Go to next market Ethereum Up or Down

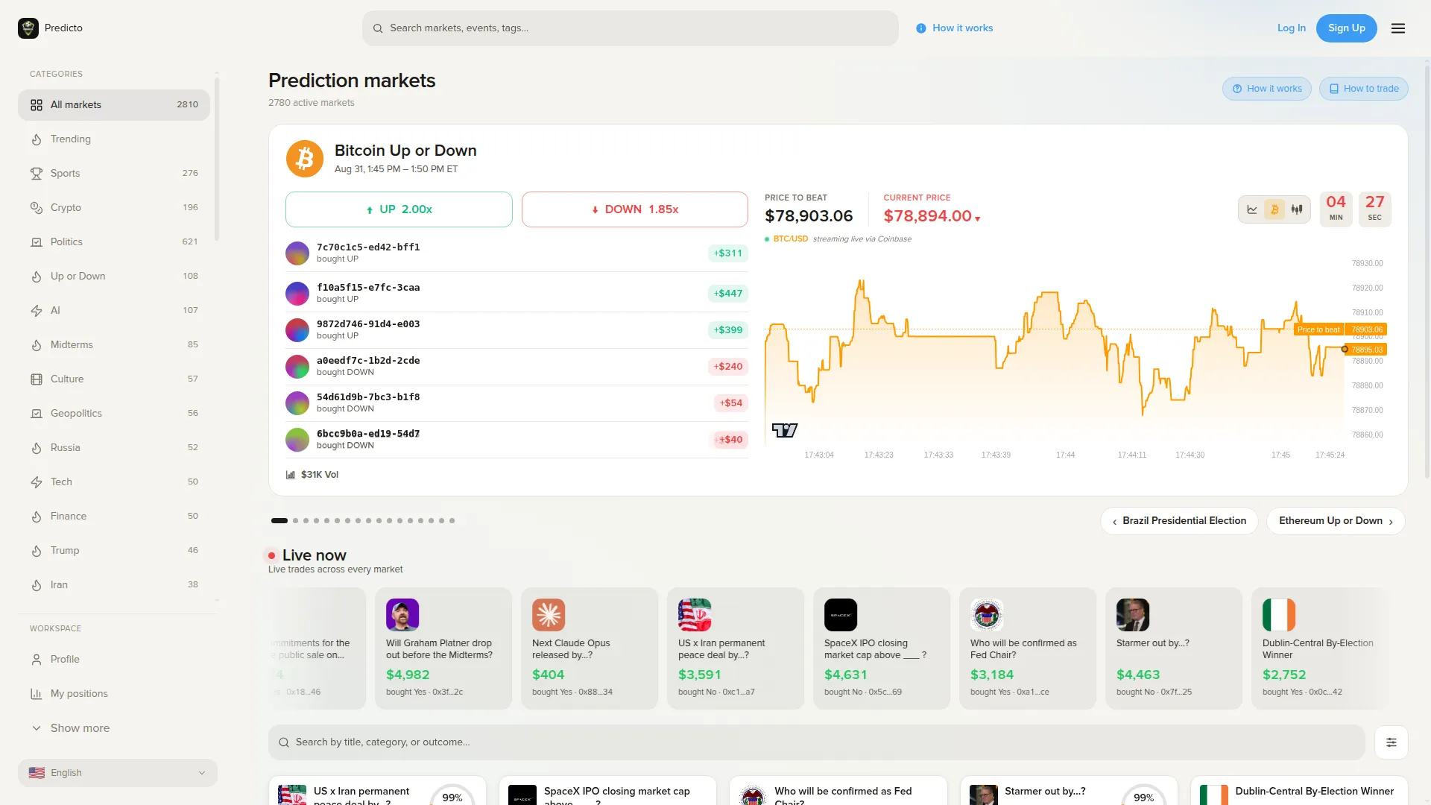click(x=1336, y=521)
